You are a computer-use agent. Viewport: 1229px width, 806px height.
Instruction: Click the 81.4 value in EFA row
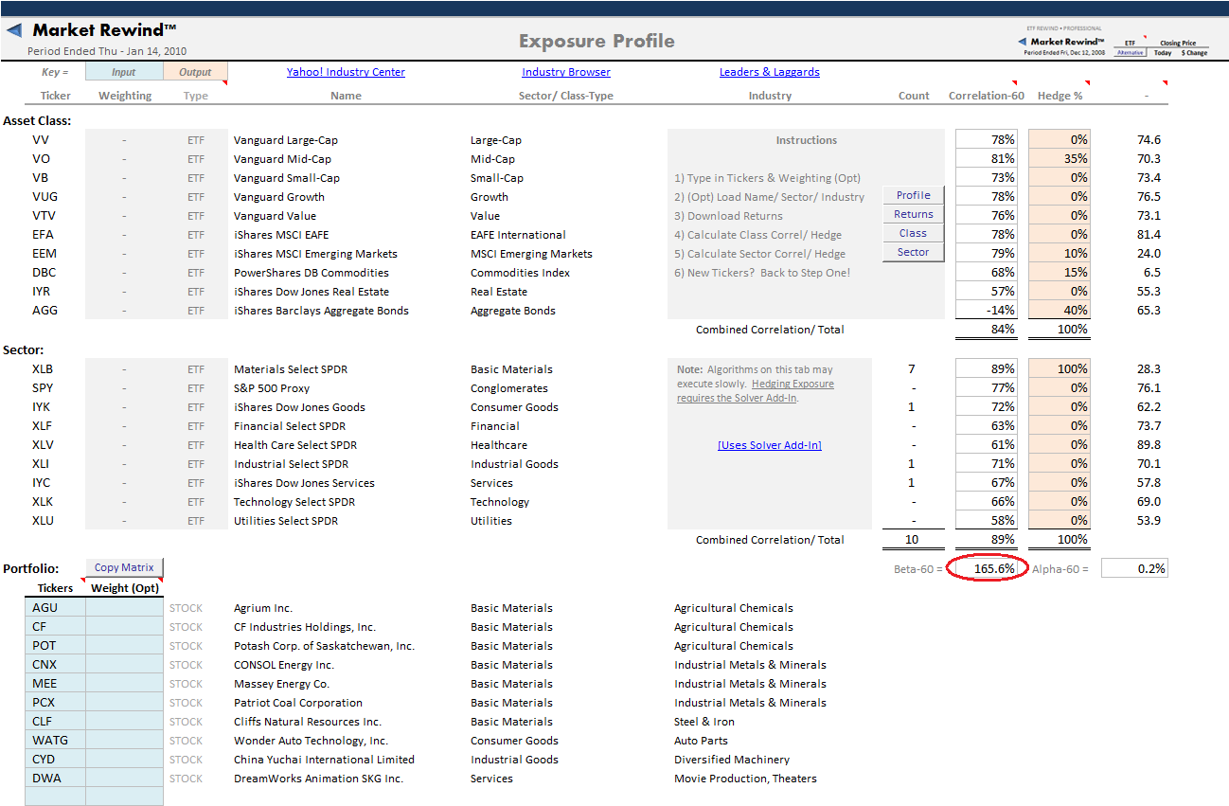(x=1149, y=235)
